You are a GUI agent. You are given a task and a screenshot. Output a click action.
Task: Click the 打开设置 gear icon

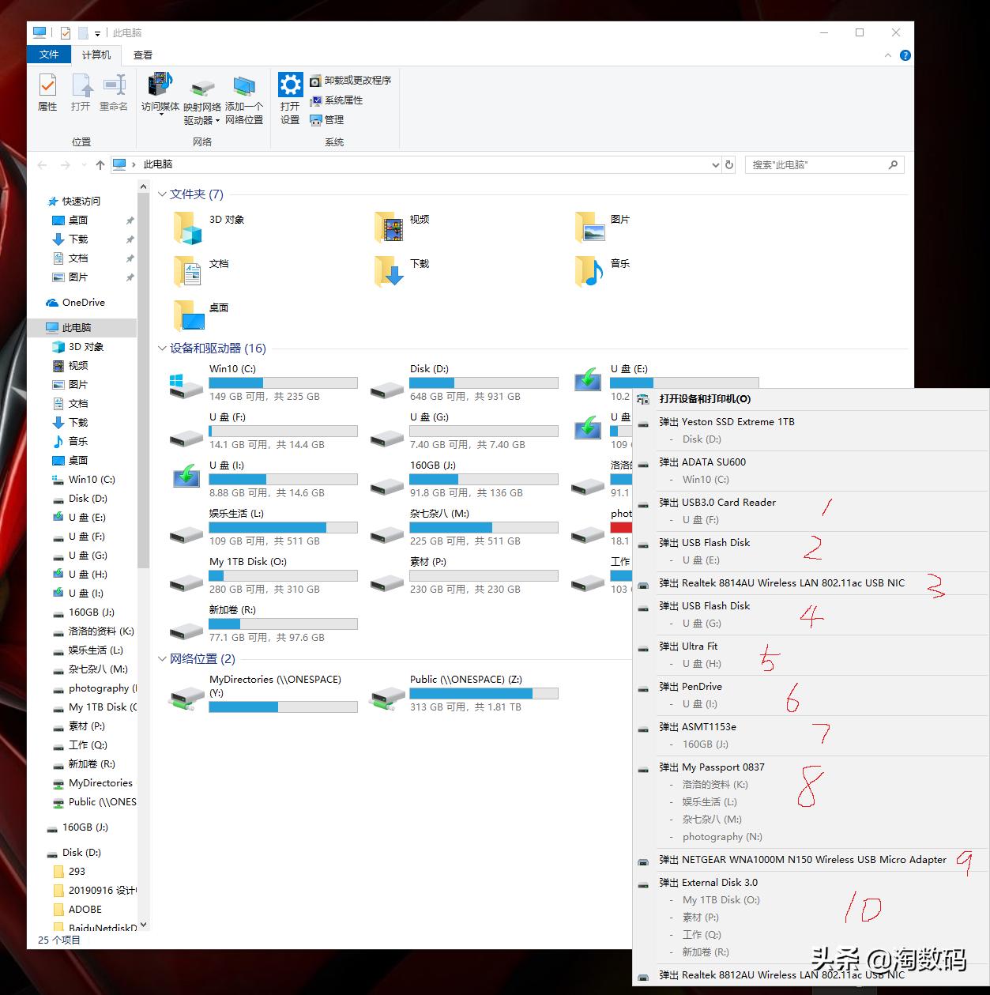(290, 98)
